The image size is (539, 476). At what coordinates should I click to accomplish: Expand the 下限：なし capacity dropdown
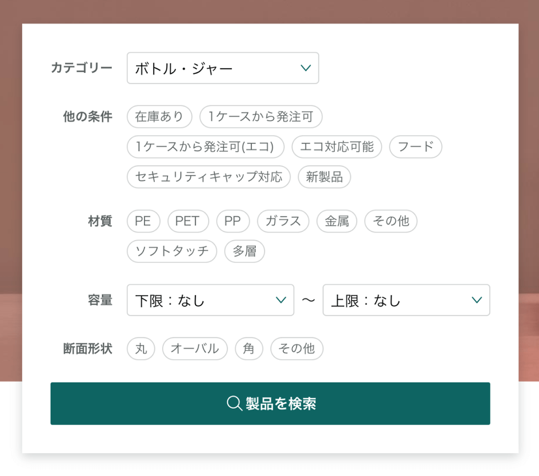click(x=210, y=300)
